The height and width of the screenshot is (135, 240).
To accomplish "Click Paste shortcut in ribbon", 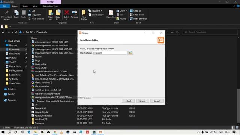I will click(x=36, y=19).
